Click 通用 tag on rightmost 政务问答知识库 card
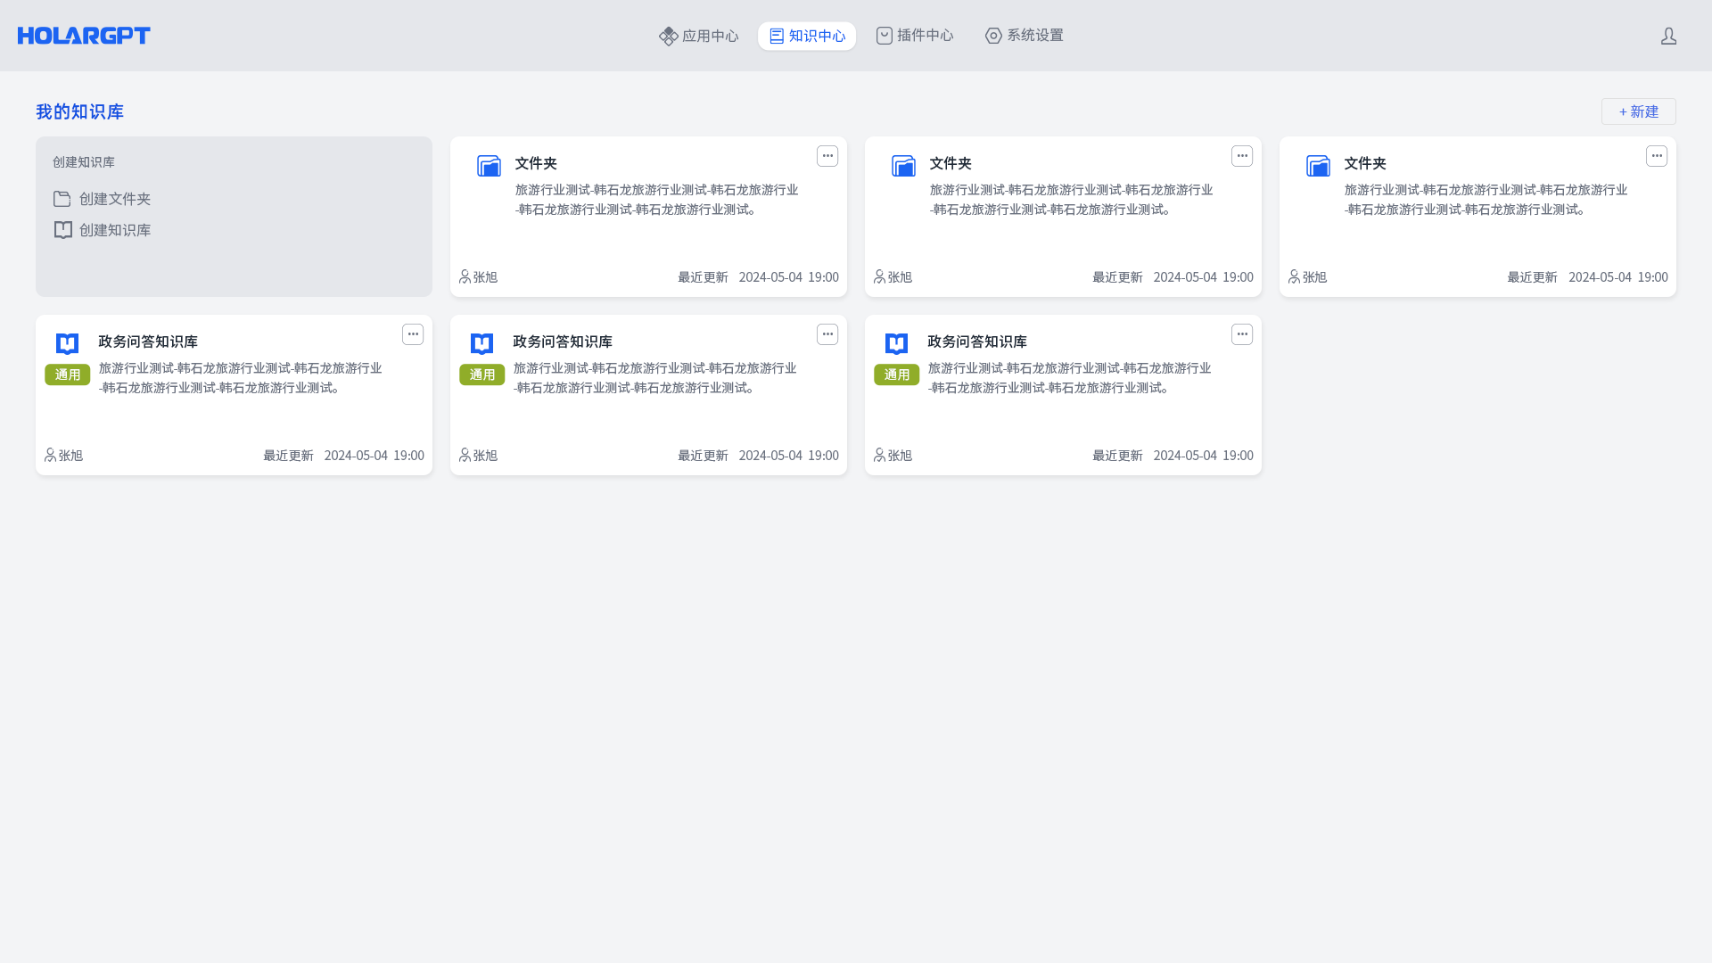 pos(897,374)
